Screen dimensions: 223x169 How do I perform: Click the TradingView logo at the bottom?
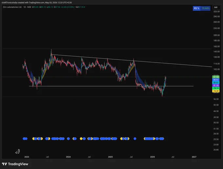[15, 164]
